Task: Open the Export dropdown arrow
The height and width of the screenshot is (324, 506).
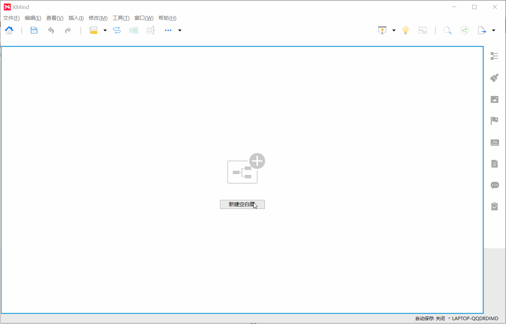Action: click(493, 30)
